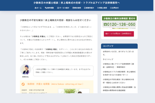Click the bold text 「少数株主 弁護士」
Viewport: 155px width, 103px height.
pos(39,37)
